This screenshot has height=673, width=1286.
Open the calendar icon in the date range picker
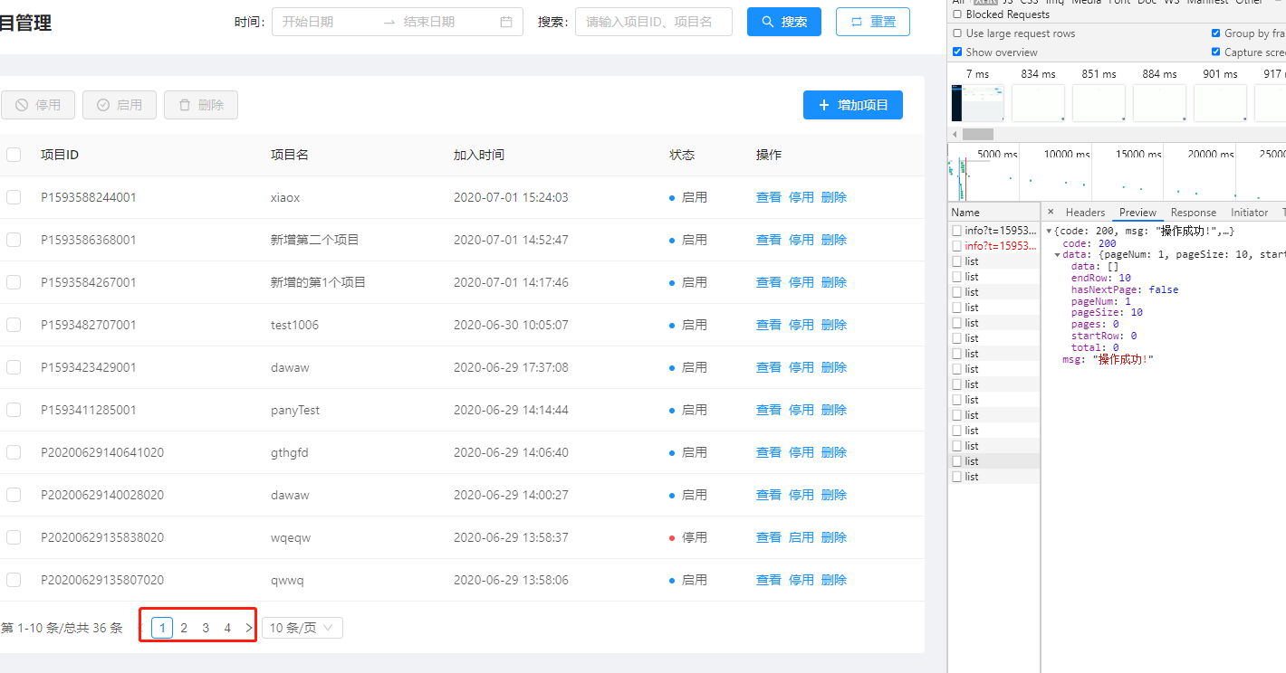tap(506, 22)
